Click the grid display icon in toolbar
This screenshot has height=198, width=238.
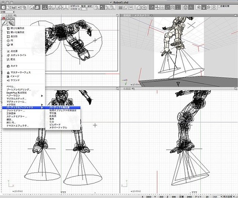click(120, 7)
